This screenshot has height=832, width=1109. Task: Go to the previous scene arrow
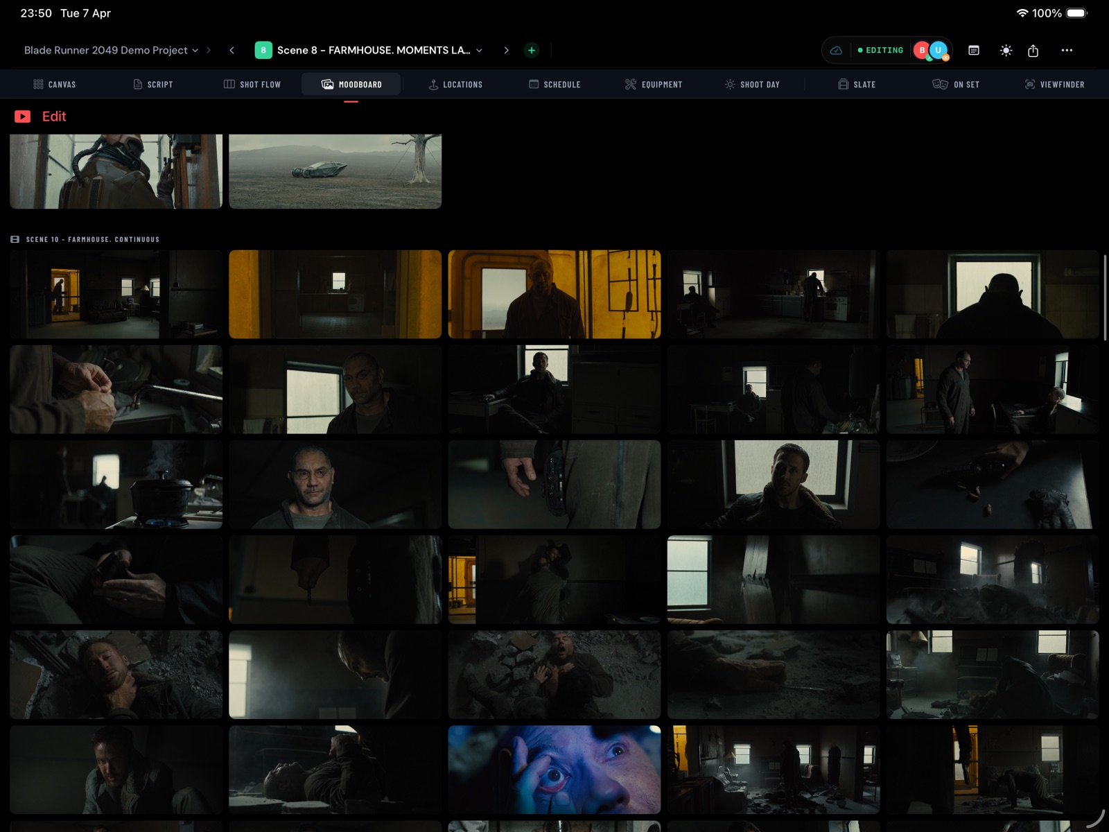click(x=232, y=50)
